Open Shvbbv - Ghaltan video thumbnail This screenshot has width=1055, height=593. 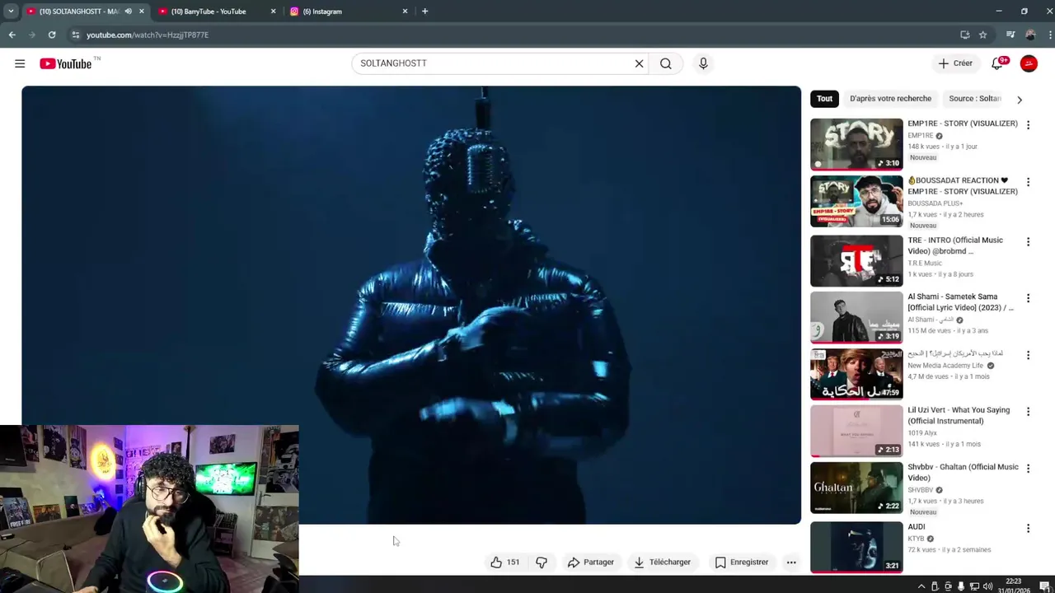coord(856,488)
